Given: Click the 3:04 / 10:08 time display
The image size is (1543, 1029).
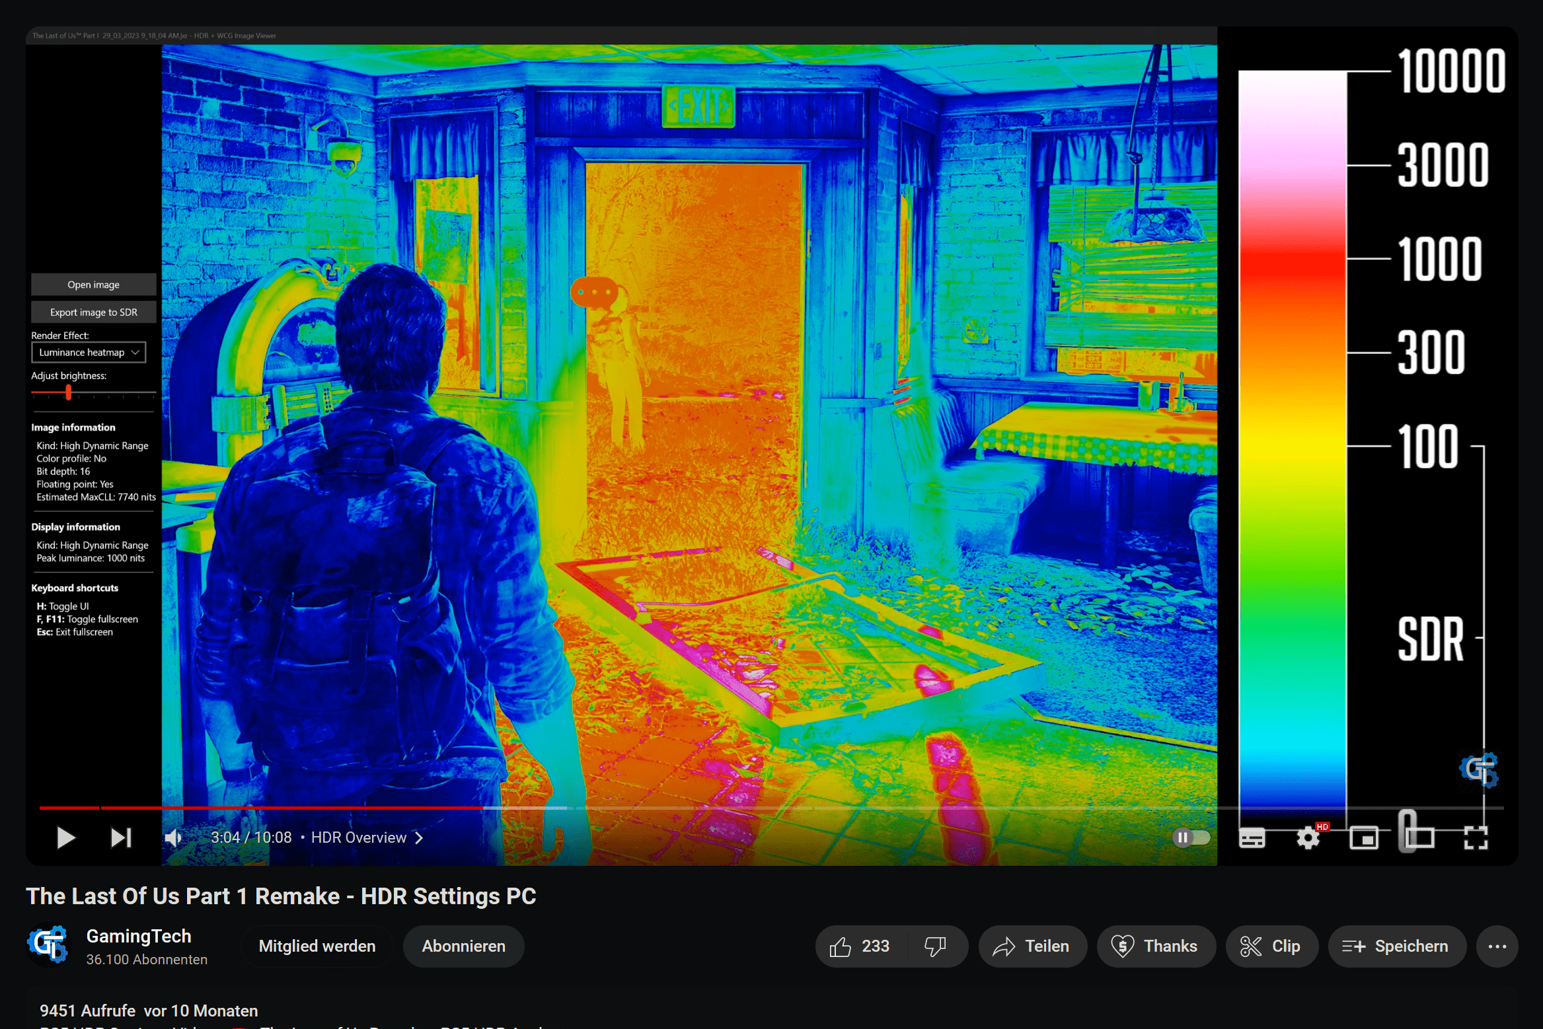Looking at the screenshot, I should [x=251, y=837].
